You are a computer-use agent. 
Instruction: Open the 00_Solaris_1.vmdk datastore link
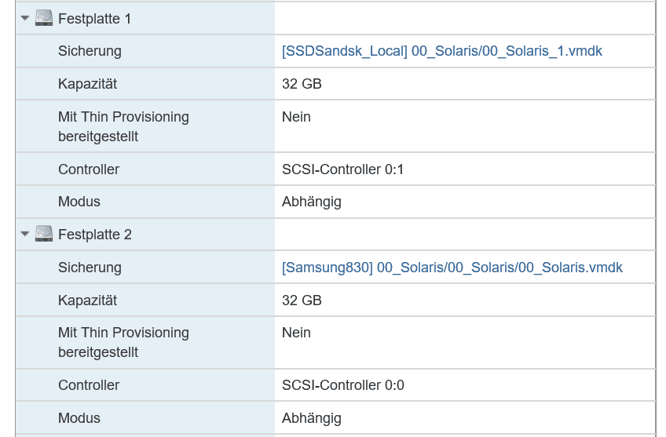[x=441, y=51]
